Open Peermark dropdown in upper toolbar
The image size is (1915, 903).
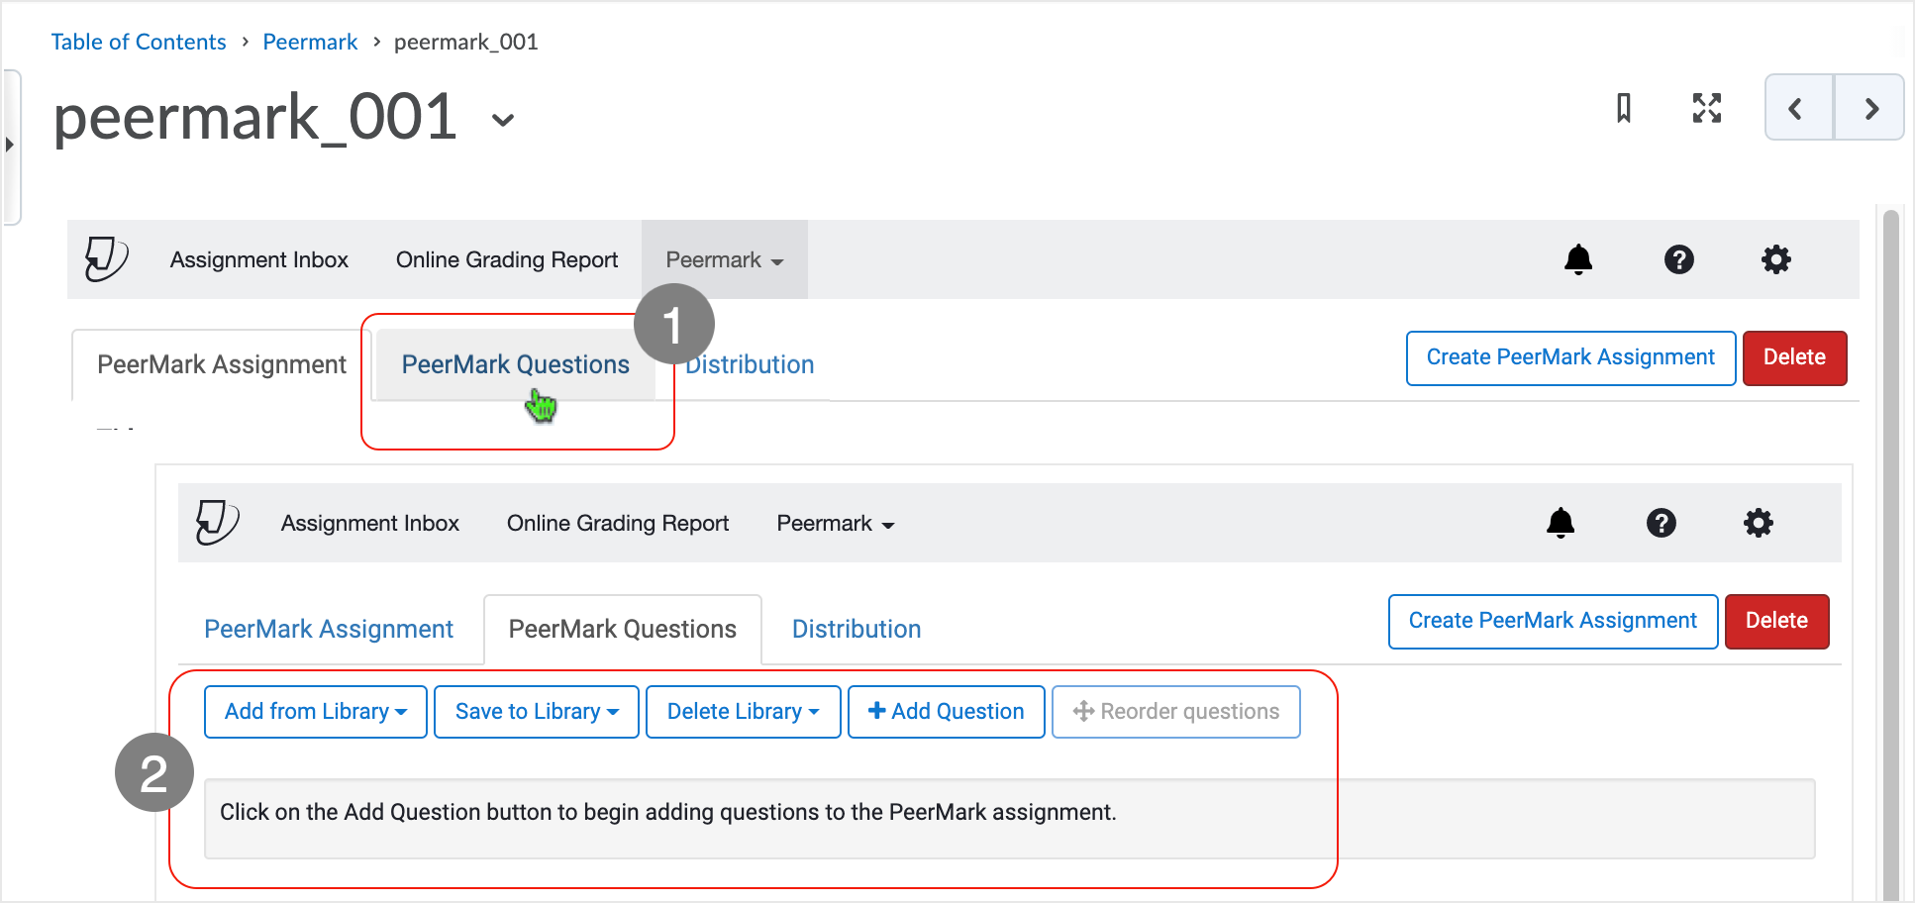tap(725, 259)
